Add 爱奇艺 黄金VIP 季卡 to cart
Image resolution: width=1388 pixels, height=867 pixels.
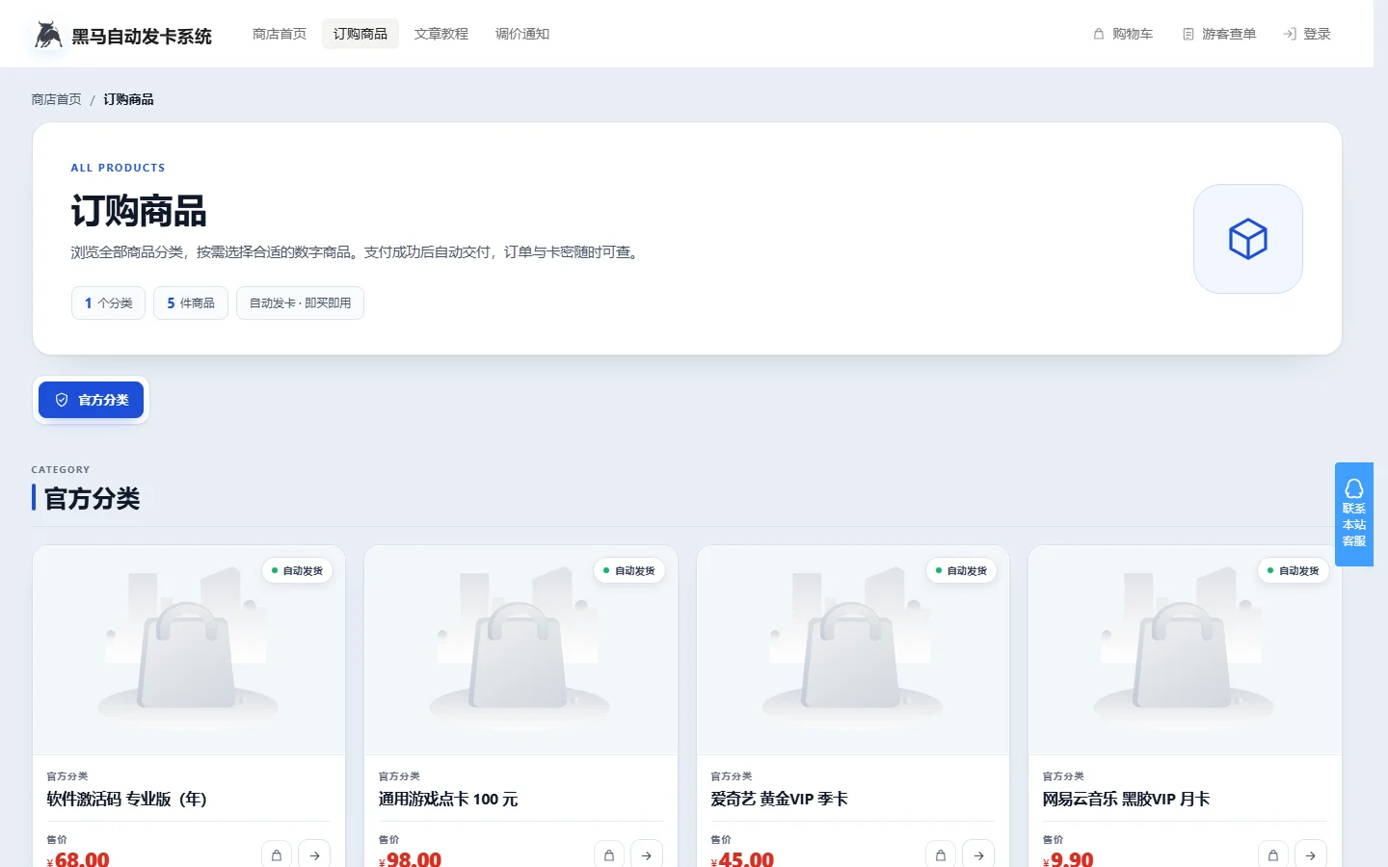pyautogui.click(x=941, y=854)
